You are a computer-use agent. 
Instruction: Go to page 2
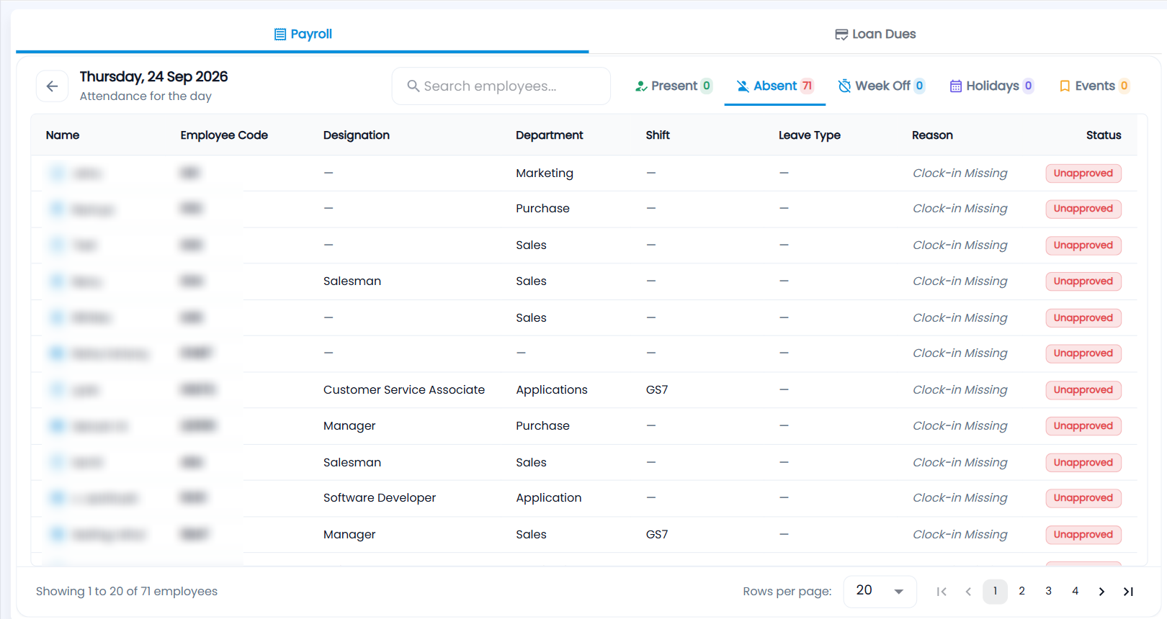pos(1021,592)
